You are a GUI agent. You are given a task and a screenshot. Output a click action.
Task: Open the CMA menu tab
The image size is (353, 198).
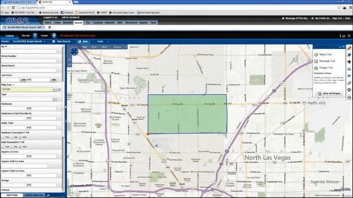(120, 23)
